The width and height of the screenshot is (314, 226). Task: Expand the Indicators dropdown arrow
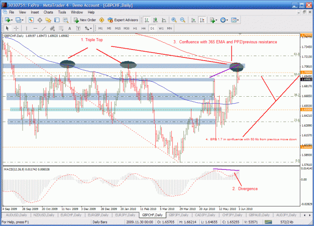(x=216, y=20)
